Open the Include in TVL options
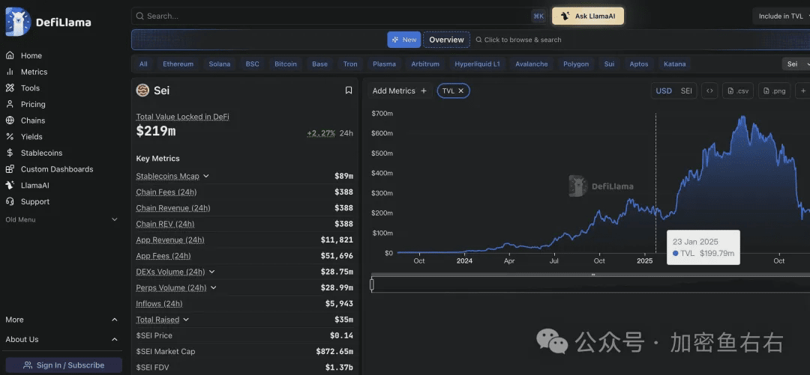 click(781, 16)
